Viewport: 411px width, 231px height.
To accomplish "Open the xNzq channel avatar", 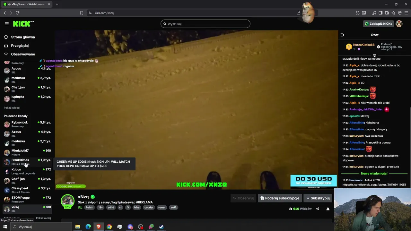I will coord(68,201).
